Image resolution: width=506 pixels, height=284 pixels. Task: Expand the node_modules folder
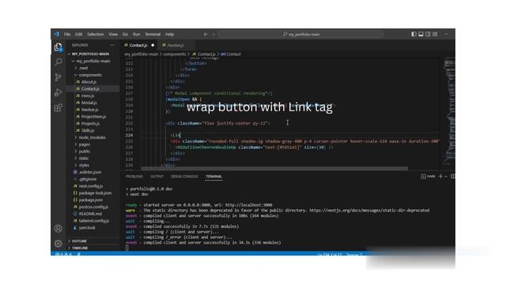click(92, 137)
